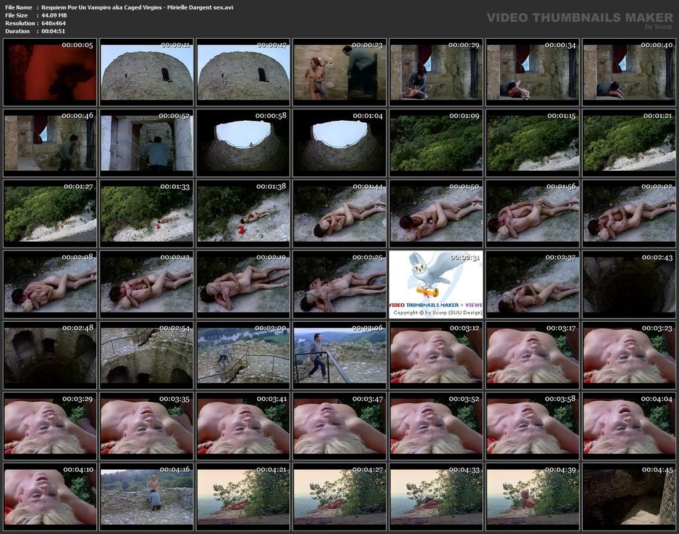Image resolution: width=679 pixels, height=534 pixels.
Task: Select the thumbnail labeled 00:02:37
Action: coord(533,284)
